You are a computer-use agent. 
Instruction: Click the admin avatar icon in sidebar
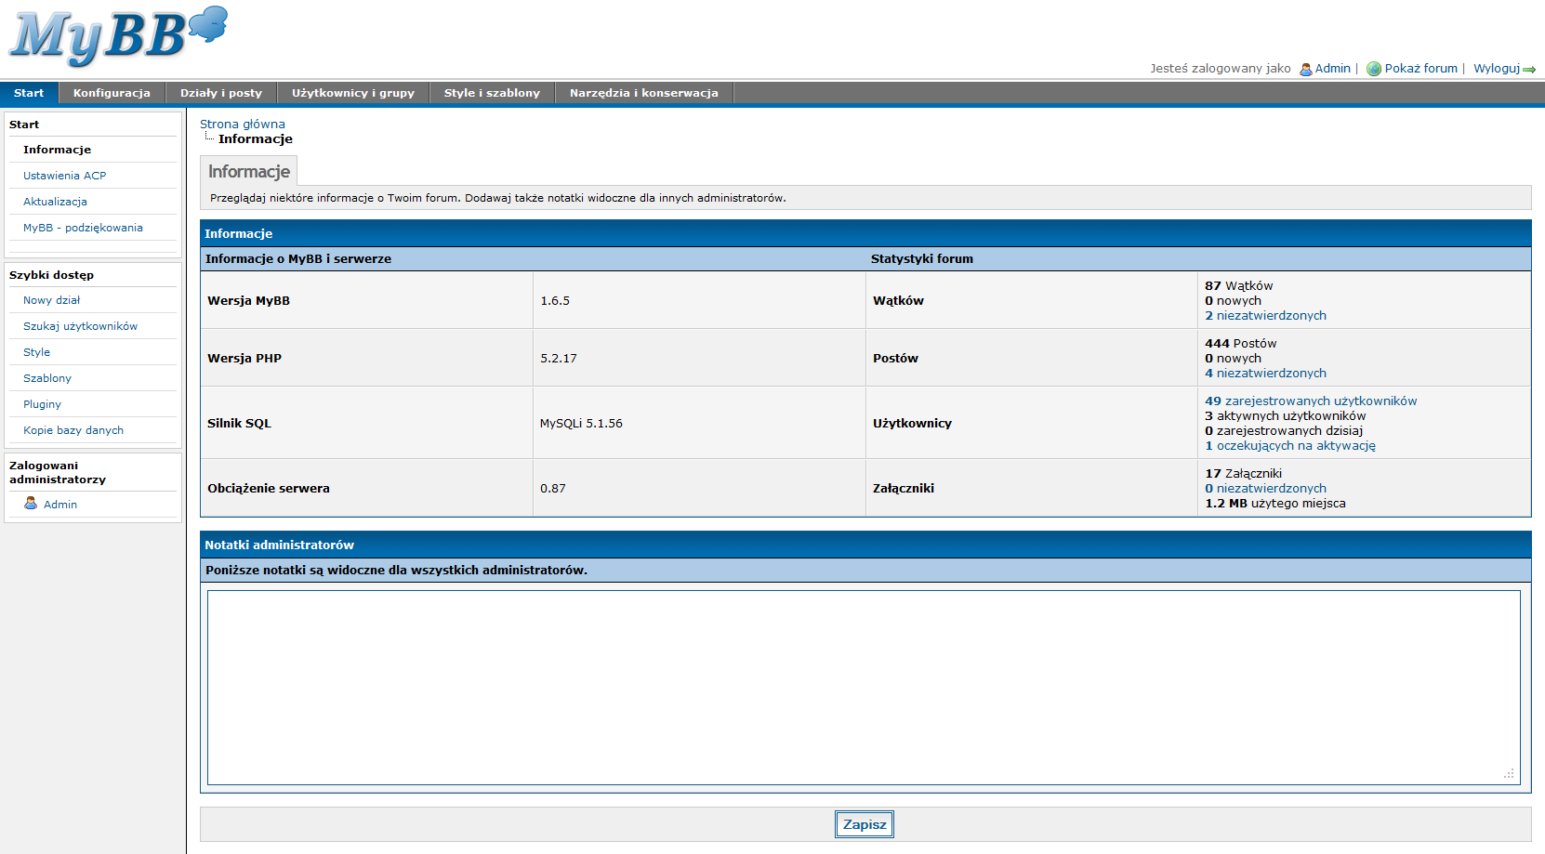pyautogui.click(x=31, y=504)
